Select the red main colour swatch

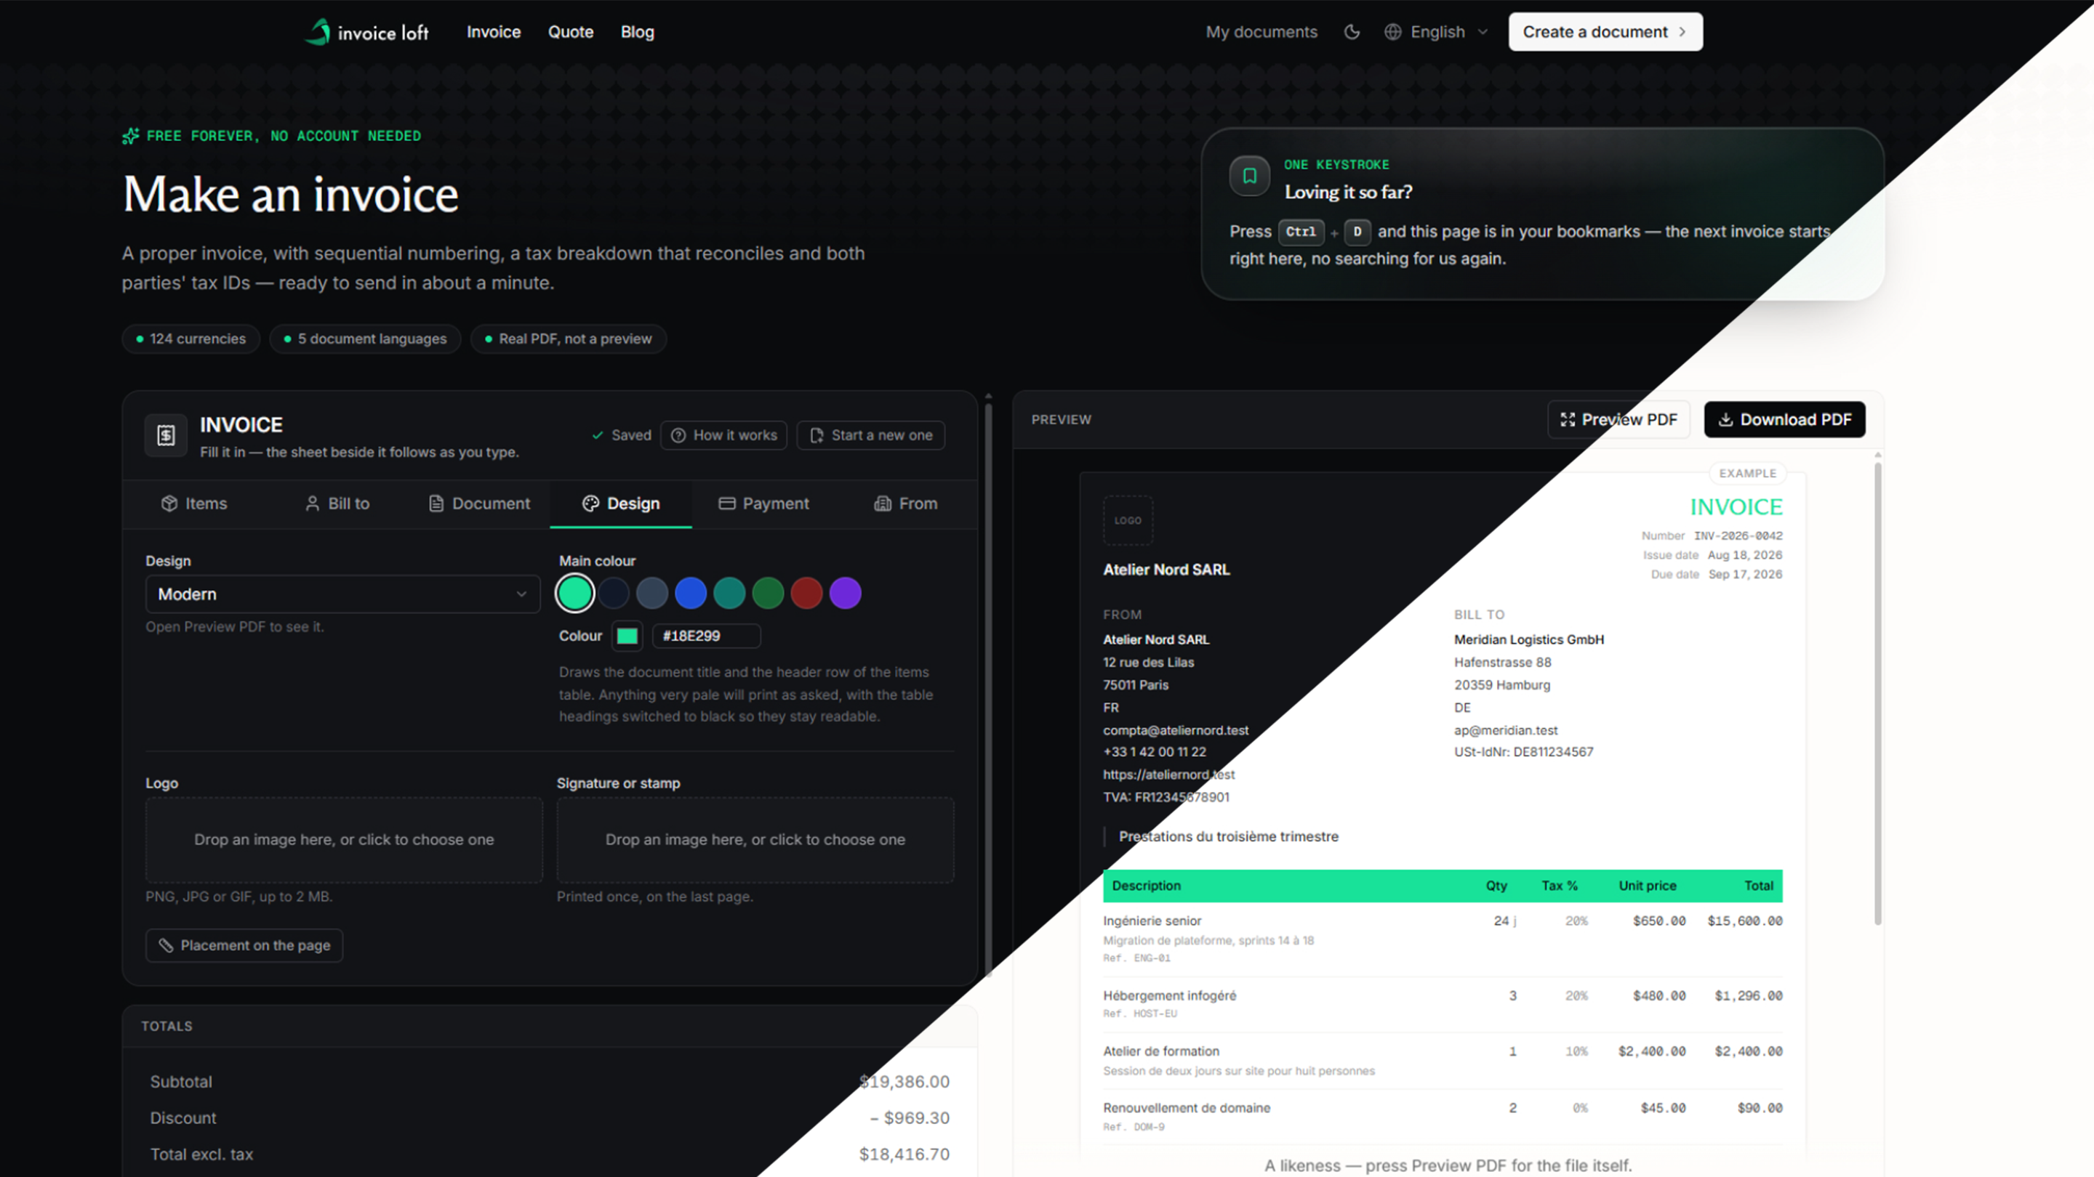(806, 593)
